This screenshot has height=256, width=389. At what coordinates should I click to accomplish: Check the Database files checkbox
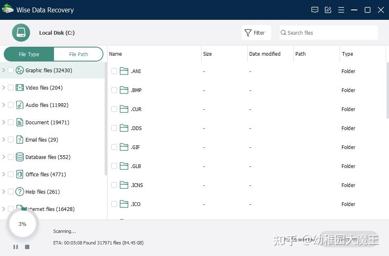pyautogui.click(x=10, y=157)
